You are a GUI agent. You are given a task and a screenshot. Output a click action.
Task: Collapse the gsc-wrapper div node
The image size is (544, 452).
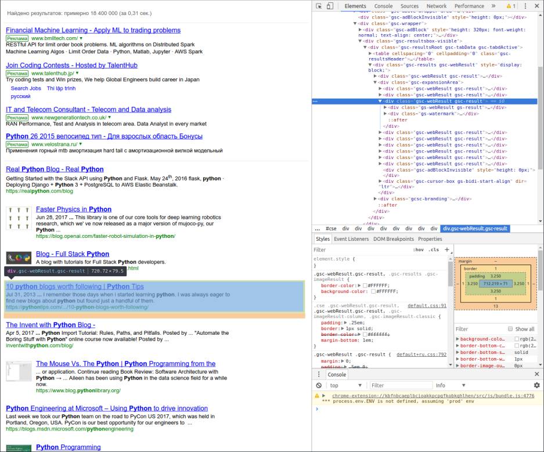coord(355,24)
